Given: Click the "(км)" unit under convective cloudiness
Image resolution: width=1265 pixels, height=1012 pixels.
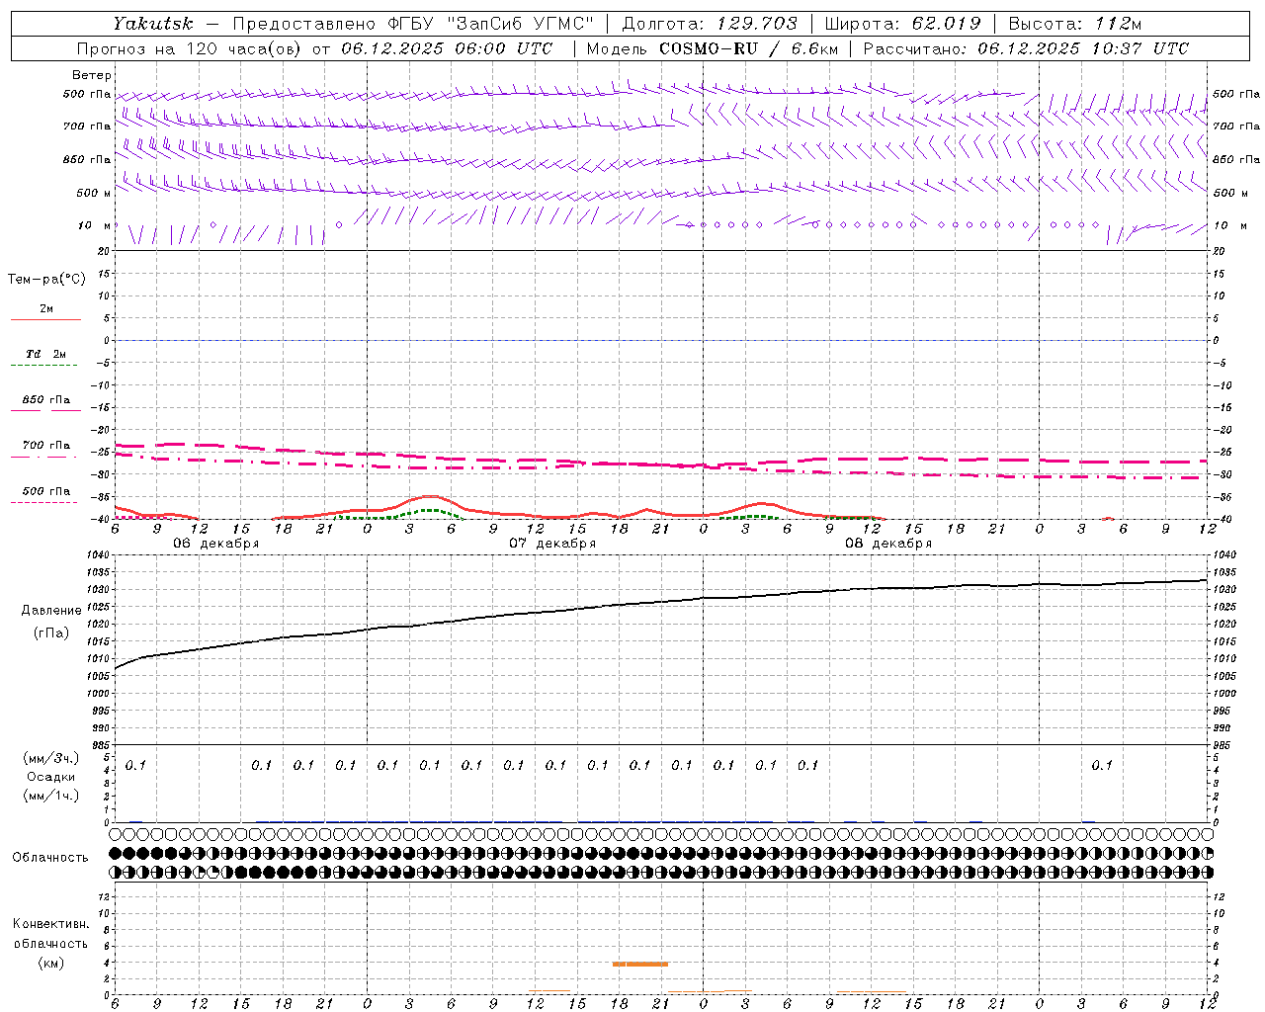Looking at the screenshot, I should (x=50, y=964).
